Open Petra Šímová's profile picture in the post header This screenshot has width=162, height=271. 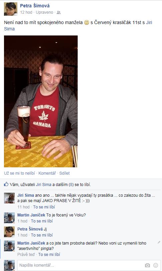point(11,9)
